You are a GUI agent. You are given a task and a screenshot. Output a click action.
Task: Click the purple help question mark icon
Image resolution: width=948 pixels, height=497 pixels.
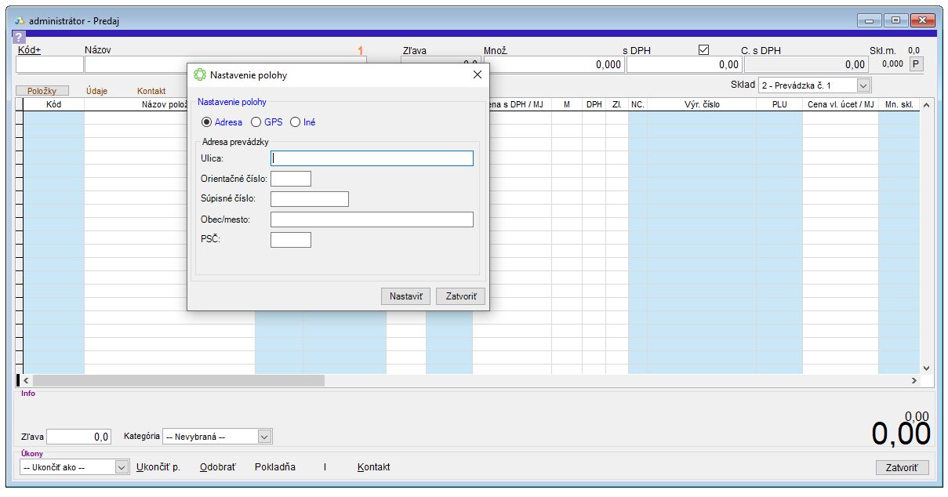[19, 37]
